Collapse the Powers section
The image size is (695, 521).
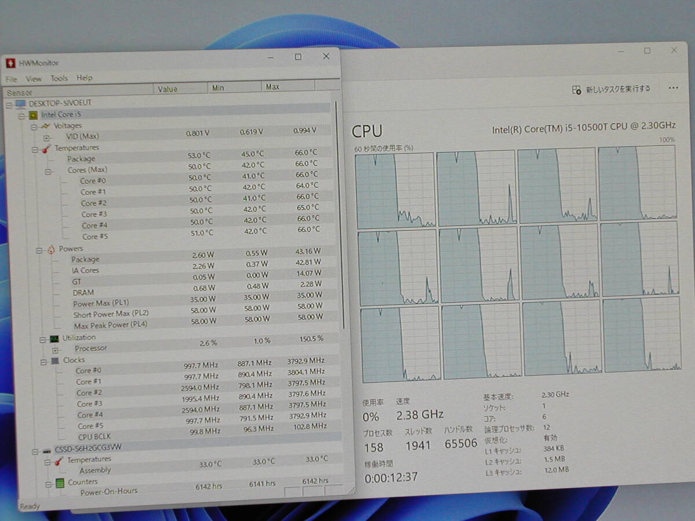(x=39, y=250)
